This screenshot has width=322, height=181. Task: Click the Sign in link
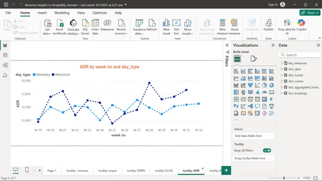point(273,4)
